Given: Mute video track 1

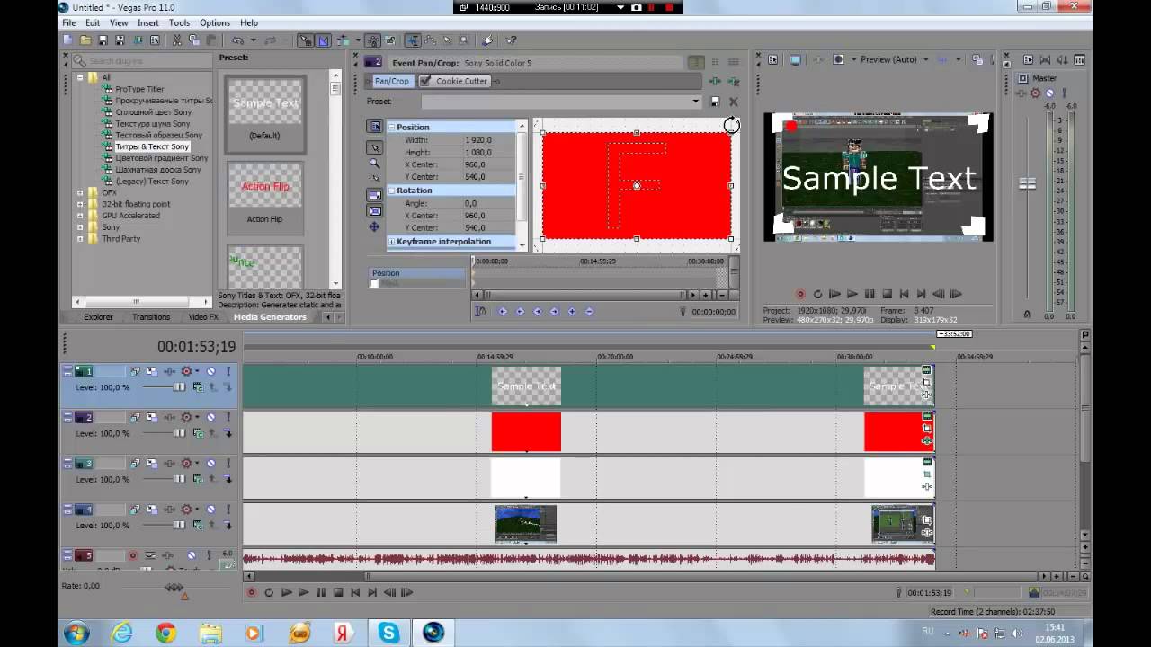Looking at the screenshot, I should (211, 371).
